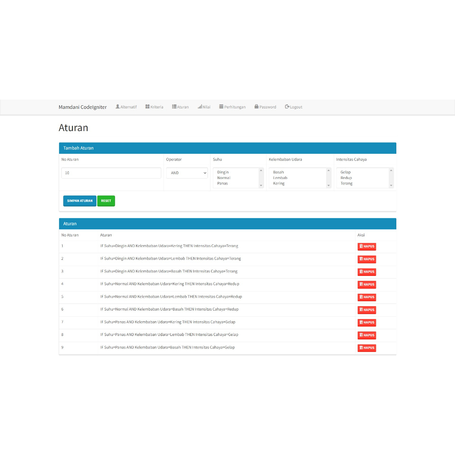Click the Tambah Aturan panel header
The image size is (455, 455).
point(227,148)
